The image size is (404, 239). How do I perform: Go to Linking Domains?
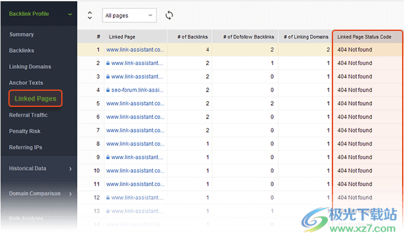tap(30, 67)
